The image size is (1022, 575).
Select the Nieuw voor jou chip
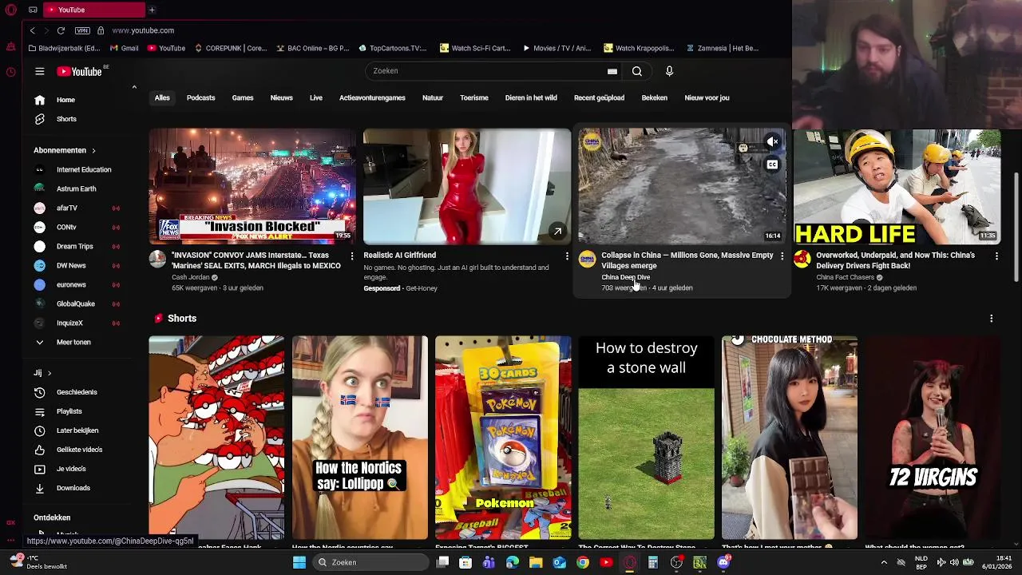point(707,97)
